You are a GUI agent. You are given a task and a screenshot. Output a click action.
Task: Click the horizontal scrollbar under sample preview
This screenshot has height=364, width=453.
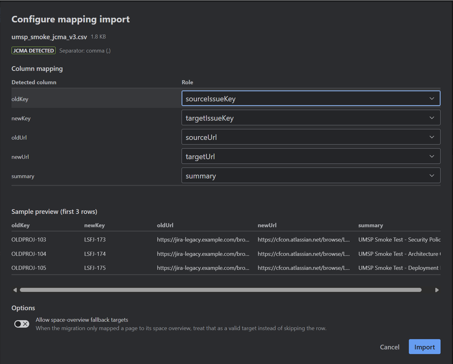221,290
